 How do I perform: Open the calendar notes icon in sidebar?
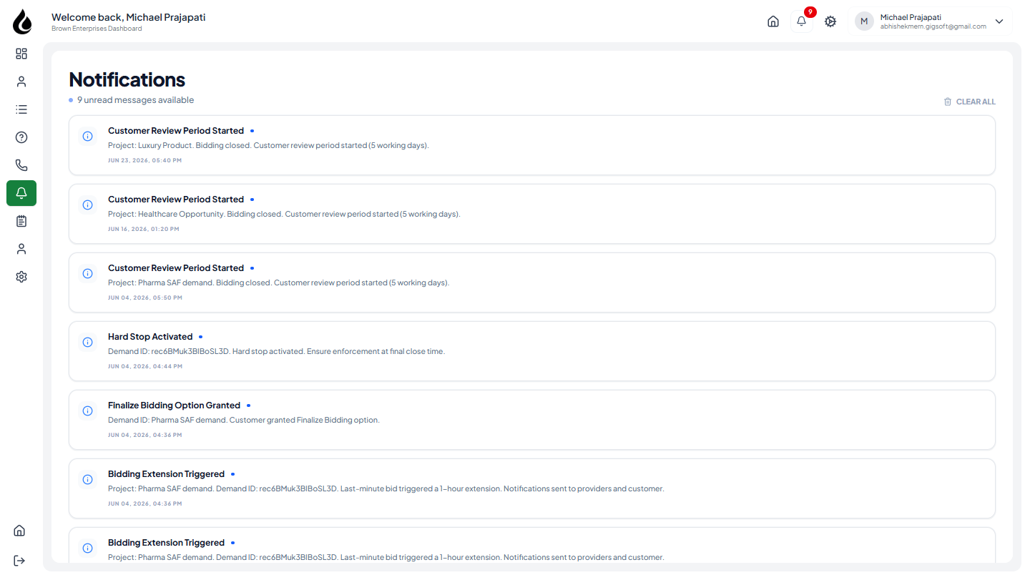(x=21, y=221)
